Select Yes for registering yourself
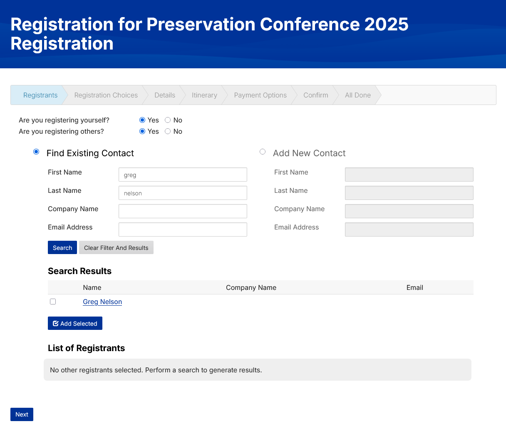This screenshot has width=506, height=434. [142, 120]
